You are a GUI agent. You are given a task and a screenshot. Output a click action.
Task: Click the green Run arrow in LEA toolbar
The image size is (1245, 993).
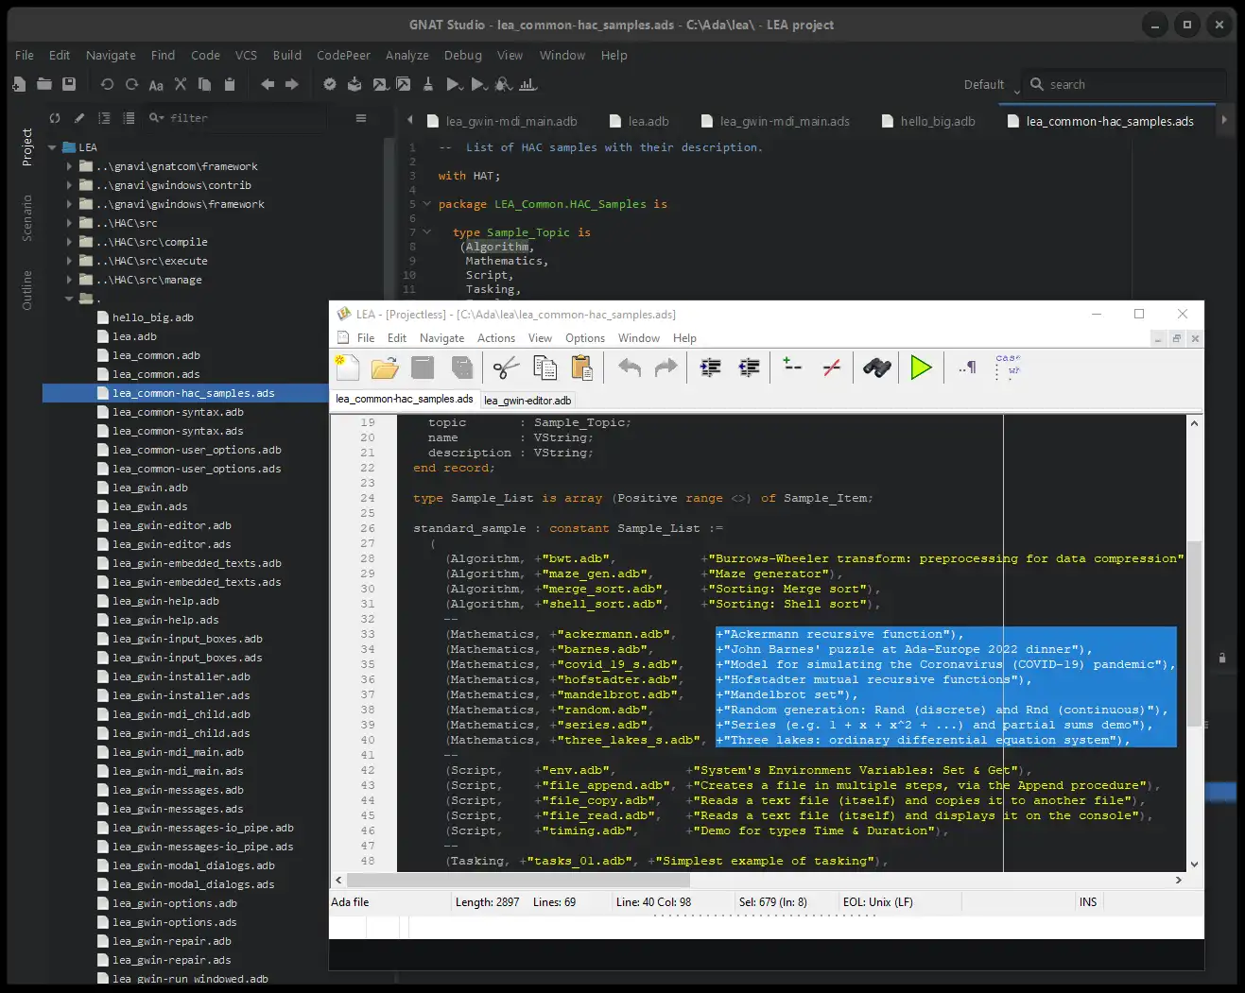(x=921, y=368)
